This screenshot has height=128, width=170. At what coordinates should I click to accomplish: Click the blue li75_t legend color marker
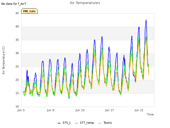pos(59,123)
